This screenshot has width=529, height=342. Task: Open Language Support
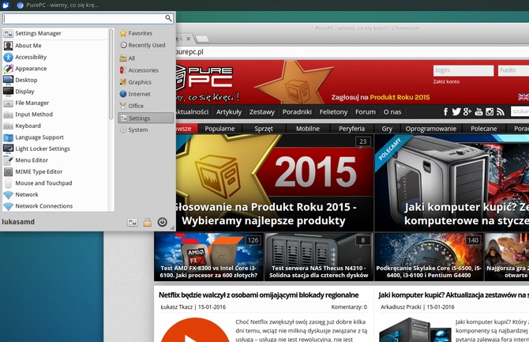55,137
